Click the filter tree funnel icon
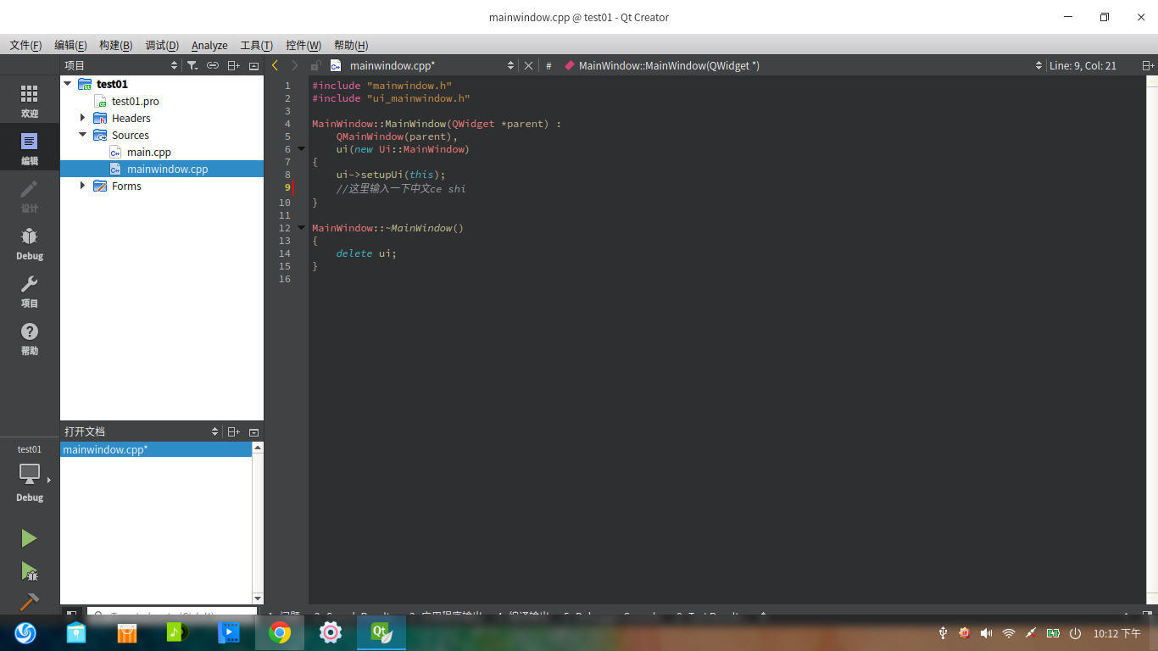1158x651 pixels. tap(192, 65)
